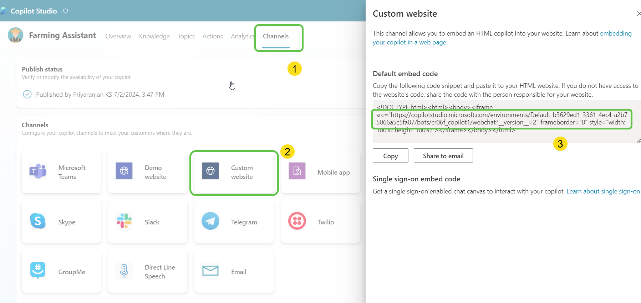Click the Email label
The width and height of the screenshot is (641, 303).
pyautogui.click(x=239, y=272)
